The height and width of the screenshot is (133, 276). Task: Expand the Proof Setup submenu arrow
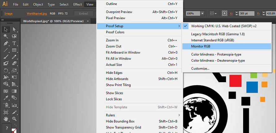click(179, 26)
